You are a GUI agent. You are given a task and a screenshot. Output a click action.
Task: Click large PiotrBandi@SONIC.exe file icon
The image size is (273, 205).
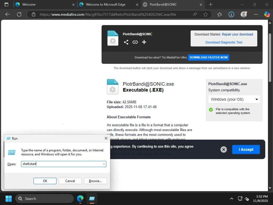pyautogui.click(x=113, y=87)
